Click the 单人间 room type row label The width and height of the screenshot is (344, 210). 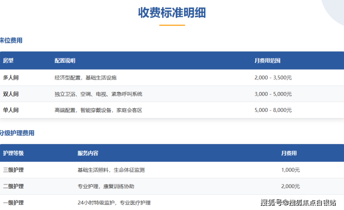click(x=11, y=110)
